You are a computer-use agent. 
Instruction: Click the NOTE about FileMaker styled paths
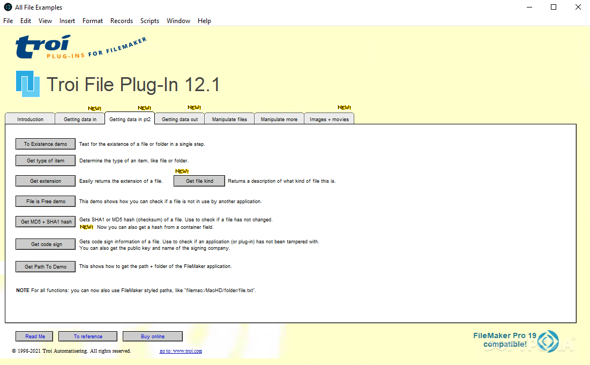[x=136, y=290]
